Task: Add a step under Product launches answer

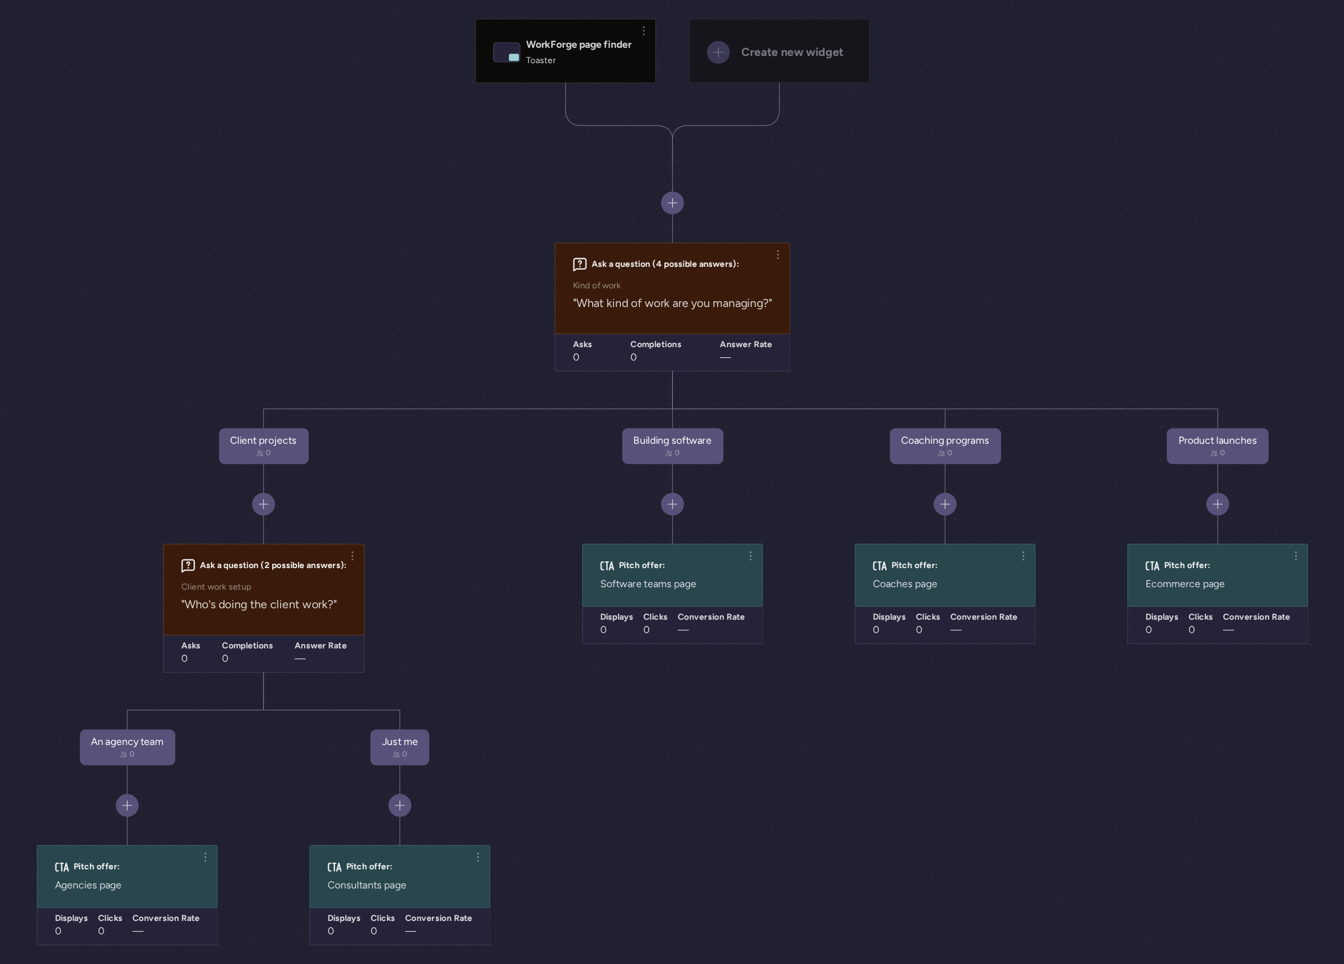Action: click(1217, 504)
